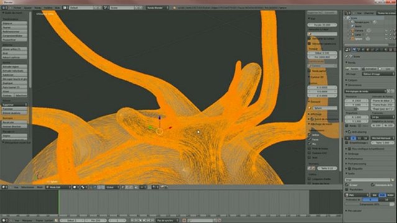Toggle Rendu partiel checkbox
Image resolution: width=397 pixels, height=223 pixels.
[x=309, y=71]
